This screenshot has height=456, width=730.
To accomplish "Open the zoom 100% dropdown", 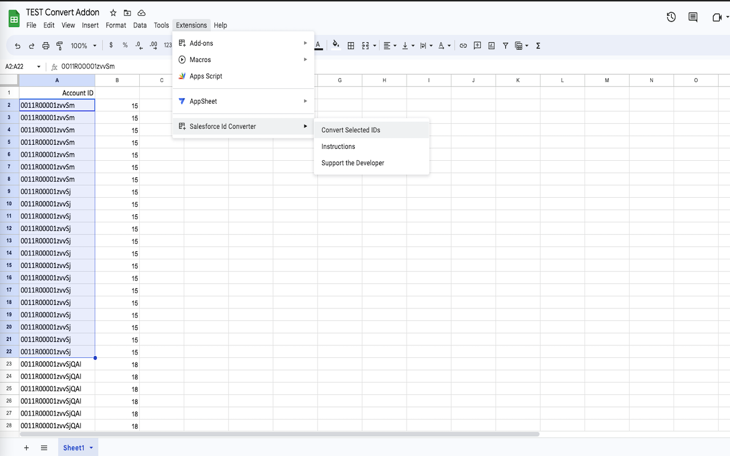I will (83, 46).
